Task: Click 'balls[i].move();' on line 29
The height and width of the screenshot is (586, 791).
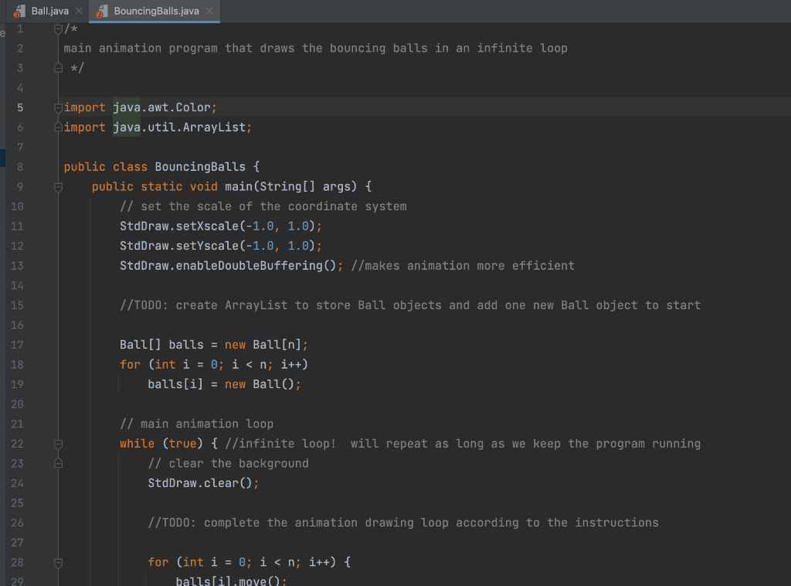Action: (x=231, y=581)
